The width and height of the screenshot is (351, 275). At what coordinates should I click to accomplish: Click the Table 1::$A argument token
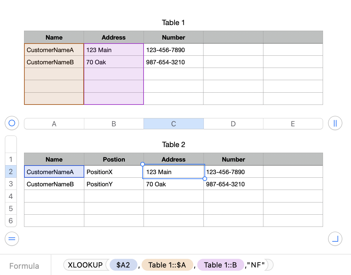click(167, 264)
